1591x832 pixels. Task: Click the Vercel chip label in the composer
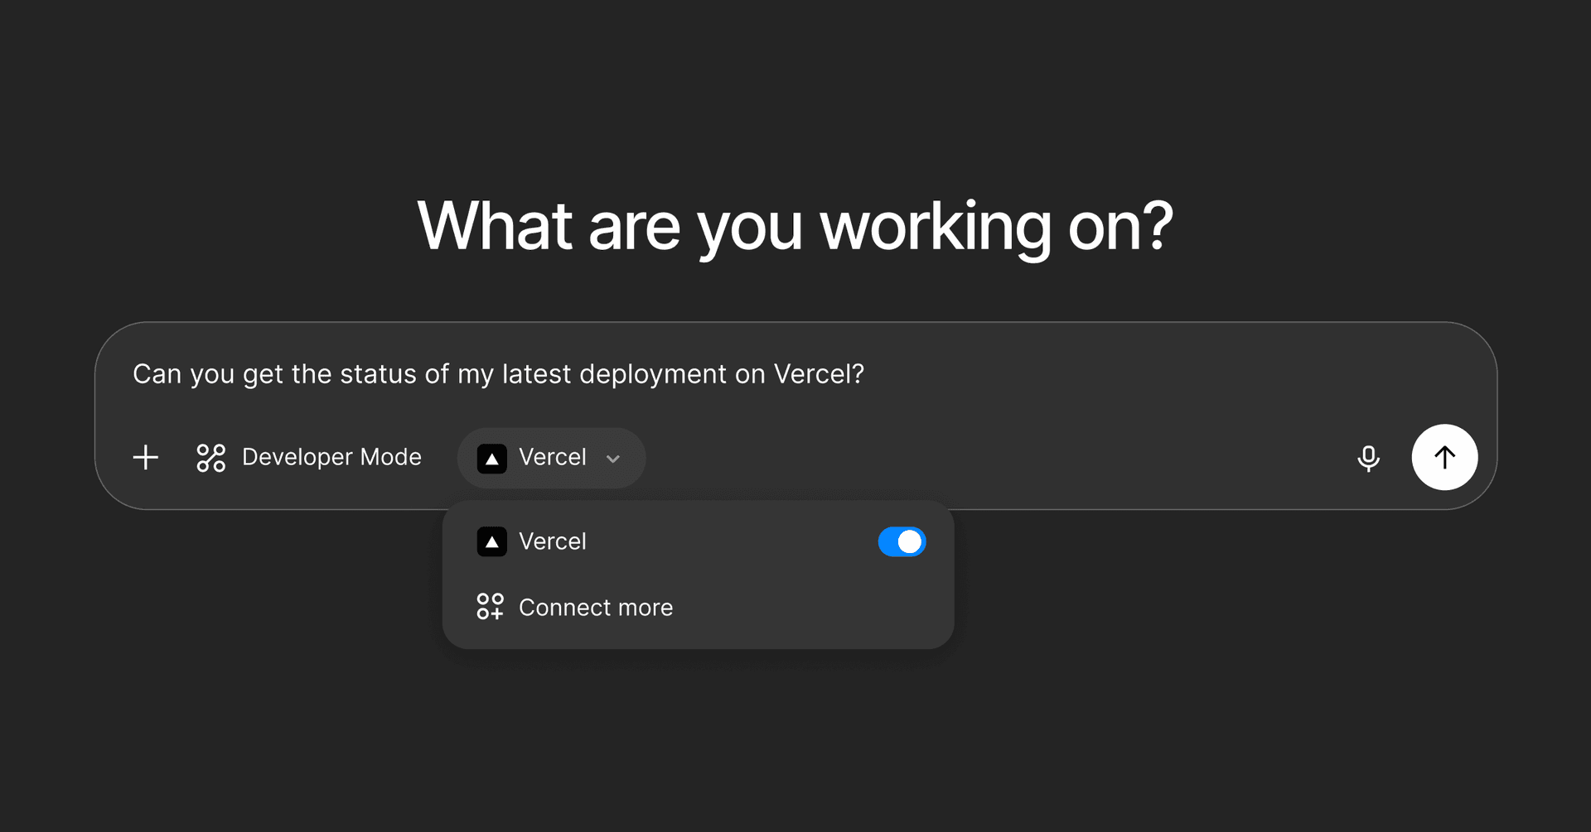[x=552, y=457]
